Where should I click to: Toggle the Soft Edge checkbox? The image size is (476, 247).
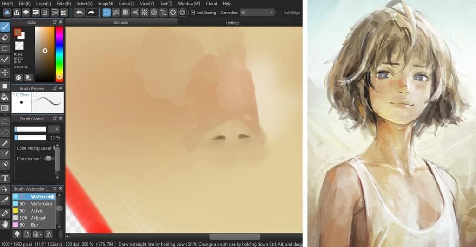click(x=279, y=13)
